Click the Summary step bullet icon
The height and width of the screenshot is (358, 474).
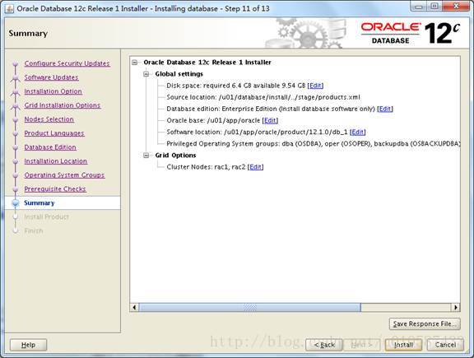(x=15, y=203)
